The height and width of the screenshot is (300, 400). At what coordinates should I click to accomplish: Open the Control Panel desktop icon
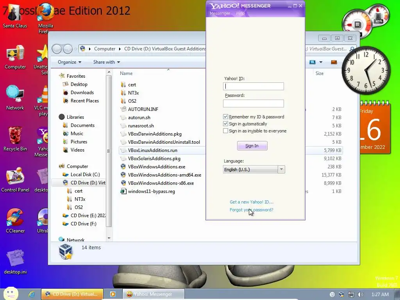click(x=15, y=180)
